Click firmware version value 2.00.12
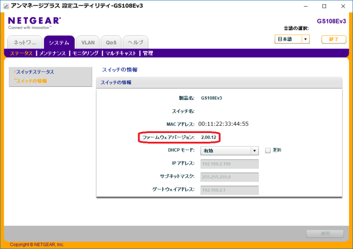This screenshot has height=249, width=353. click(x=208, y=137)
